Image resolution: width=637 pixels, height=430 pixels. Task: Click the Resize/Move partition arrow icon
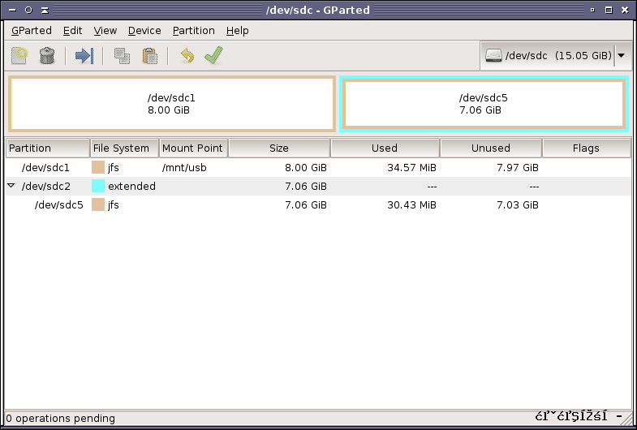tap(84, 56)
